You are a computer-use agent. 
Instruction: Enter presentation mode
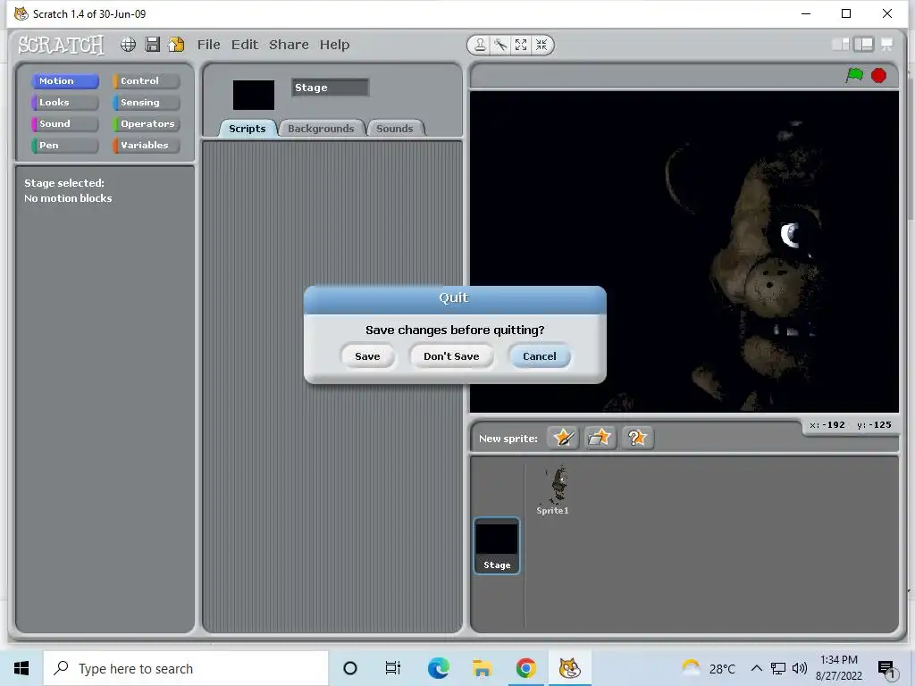click(887, 45)
